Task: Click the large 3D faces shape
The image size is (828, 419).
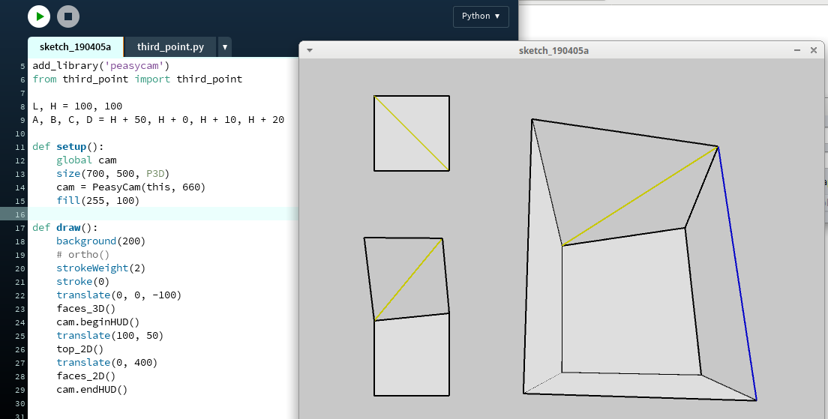Action: point(640,259)
